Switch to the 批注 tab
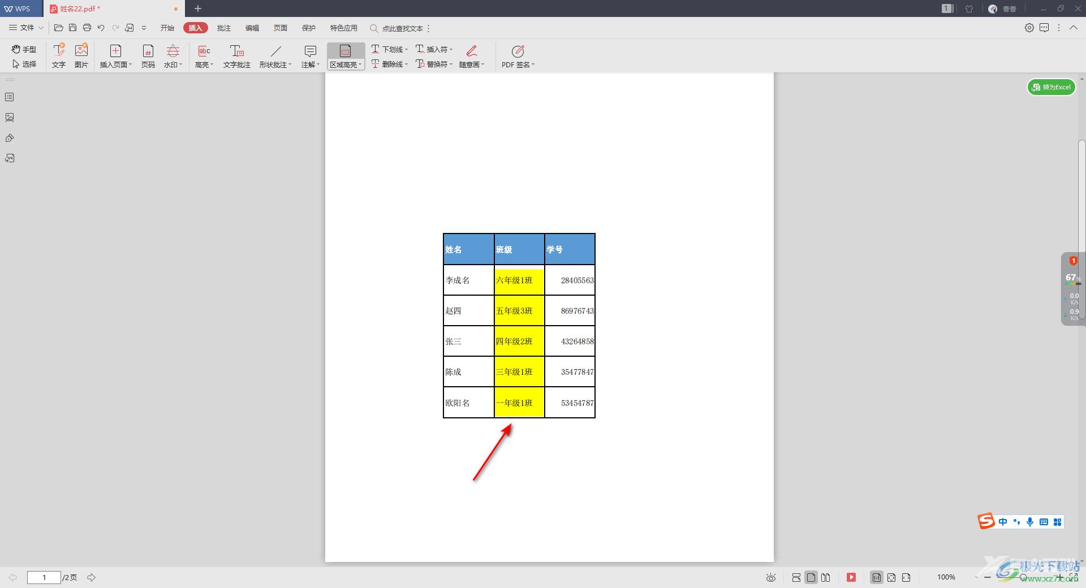 click(x=224, y=28)
